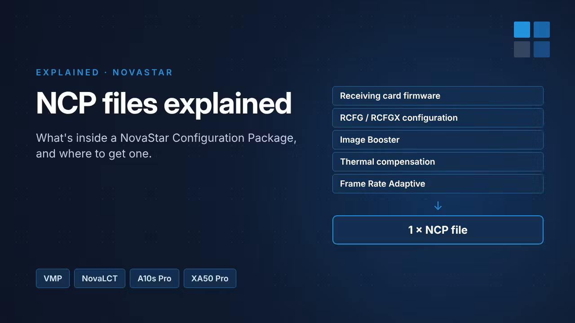The image size is (575, 323).
Task: Select the XA50 Pro tag
Action: [210, 278]
